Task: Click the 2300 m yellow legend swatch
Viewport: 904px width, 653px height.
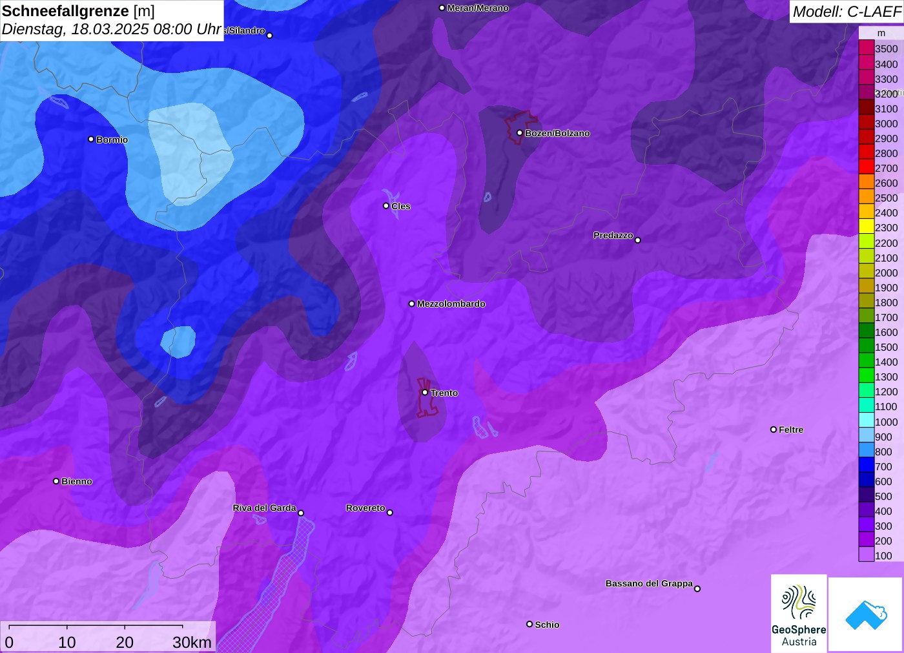Action: [x=867, y=227]
